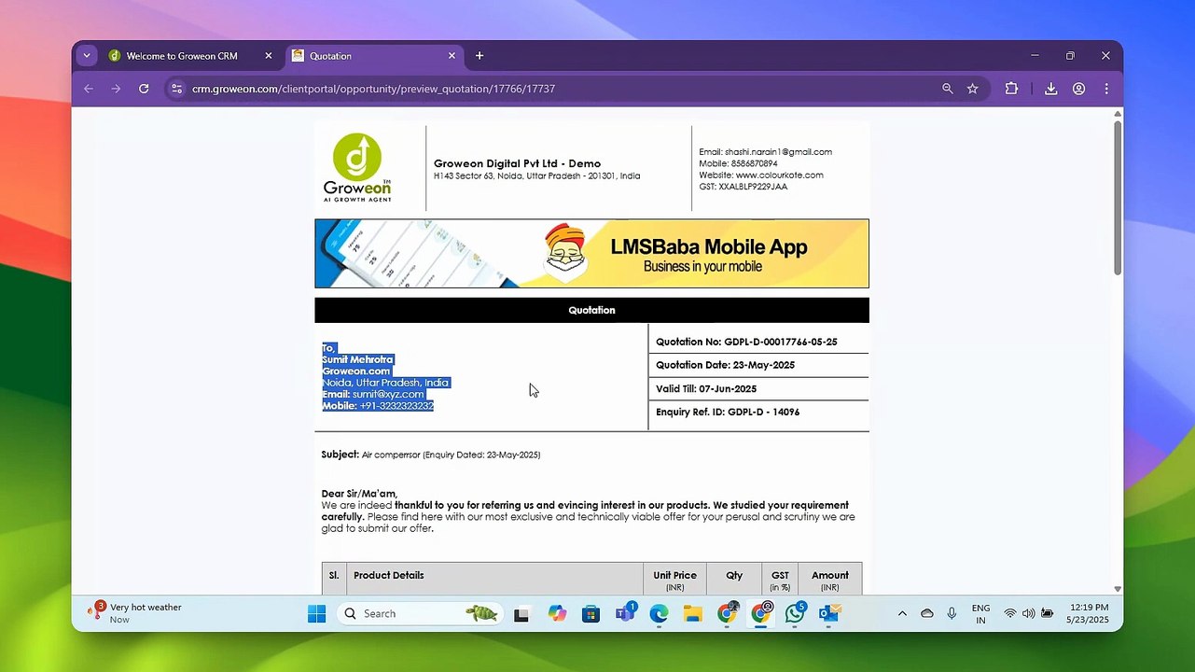Go back to previous page
The height and width of the screenshot is (672, 1195).
(89, 89)
